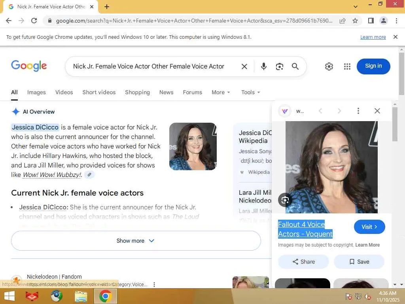Close the Nick Jr. search tab

(x=92, y=7)
